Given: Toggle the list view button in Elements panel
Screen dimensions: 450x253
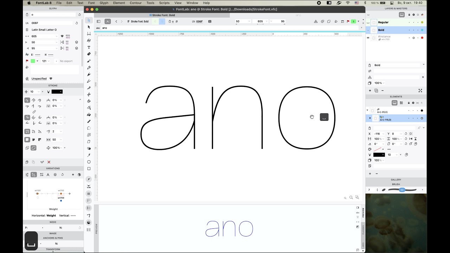Looking at the screenshot, I should click(394, 103).
